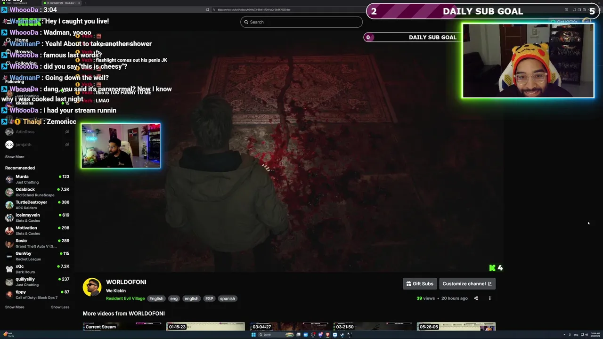Click the Home sidebar item
This screenshot has width=603, height=339.
pyautogui.click(x=17, y=40)
